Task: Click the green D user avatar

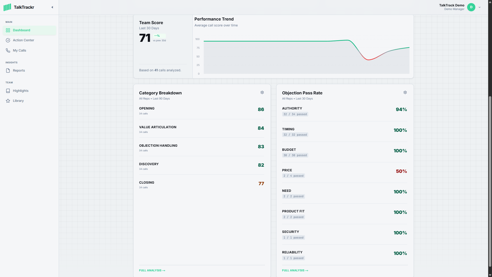Action: pyautogui.click(x=471, y=7)
